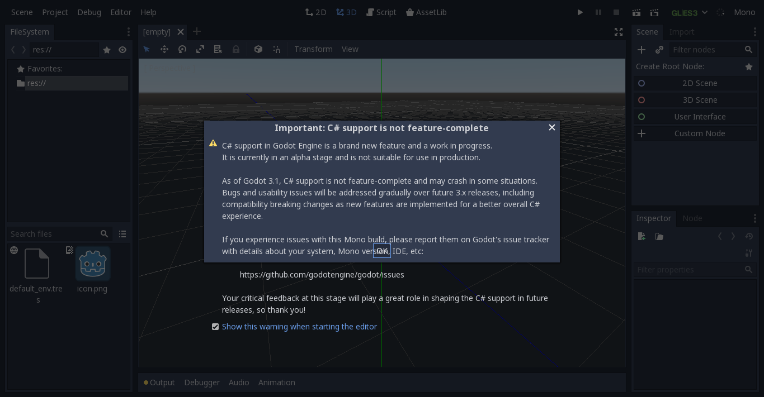Open AssetLib workspace
This screenshot has width=764, height=397.
click(426, 12)
